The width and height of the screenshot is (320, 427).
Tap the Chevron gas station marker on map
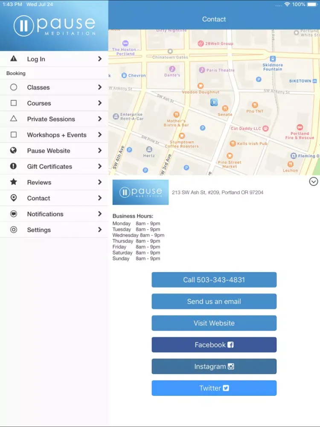click(x=124, y=76)
